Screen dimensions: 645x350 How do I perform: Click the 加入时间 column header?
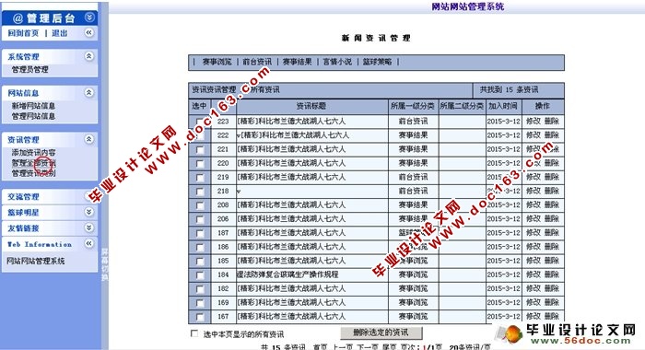tap(503, 106)
